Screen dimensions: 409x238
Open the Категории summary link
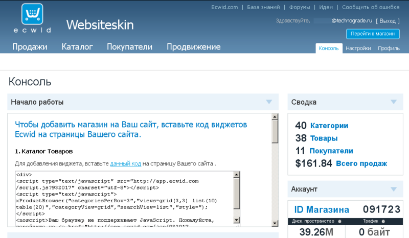(329, 126)
